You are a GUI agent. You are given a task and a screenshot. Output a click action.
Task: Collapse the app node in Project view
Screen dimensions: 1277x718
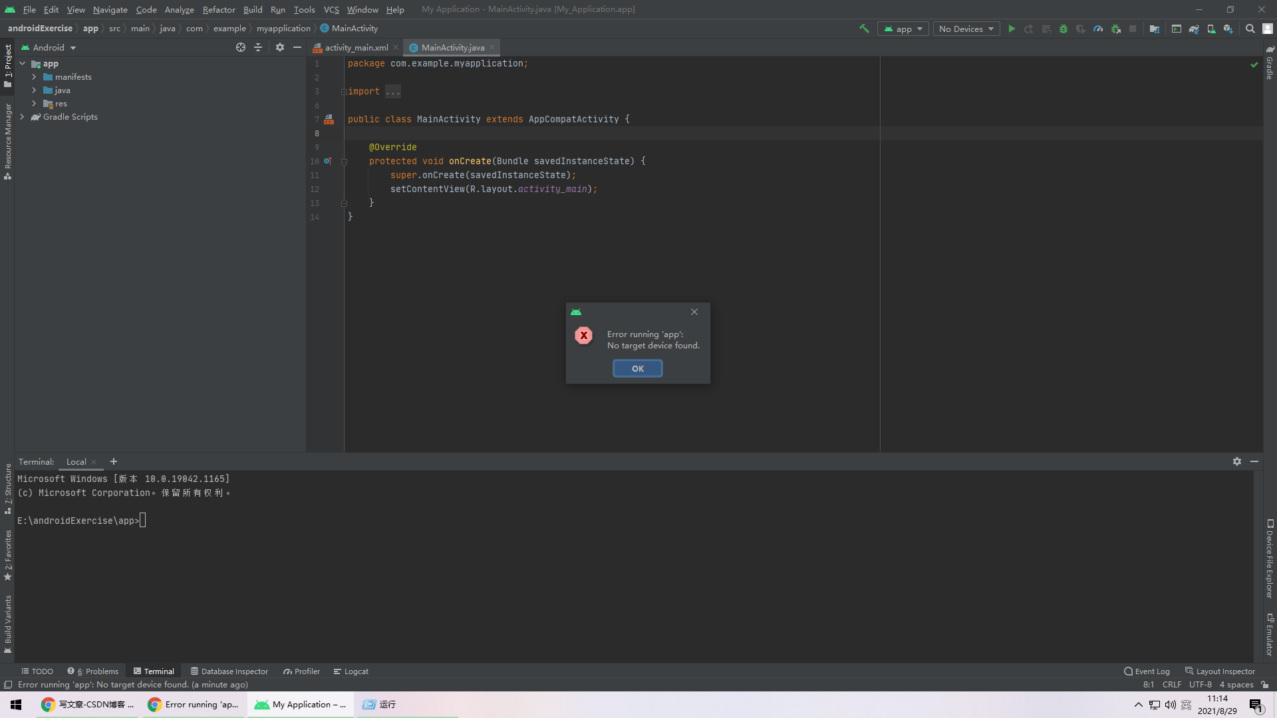[22, 63]
